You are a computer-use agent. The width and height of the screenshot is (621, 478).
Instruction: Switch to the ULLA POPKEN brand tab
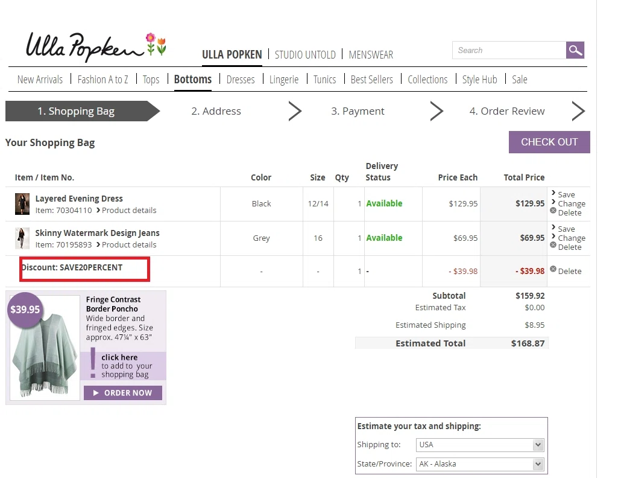click(232, 55)
